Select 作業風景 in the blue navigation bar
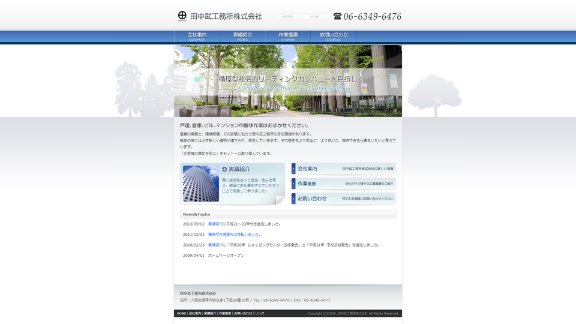Viewport: 576px width, 324px height. click(x=288, y=37)
